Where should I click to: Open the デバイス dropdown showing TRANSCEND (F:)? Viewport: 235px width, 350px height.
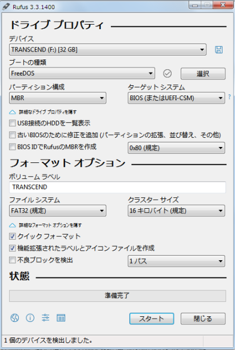107,50
